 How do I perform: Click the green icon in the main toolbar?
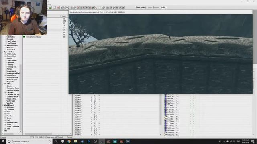point(50,8)
